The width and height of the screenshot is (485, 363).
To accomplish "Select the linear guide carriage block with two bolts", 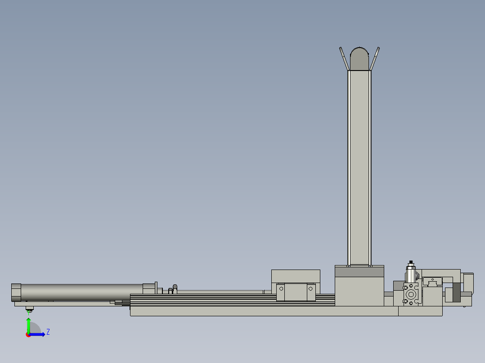I will 296,292.
